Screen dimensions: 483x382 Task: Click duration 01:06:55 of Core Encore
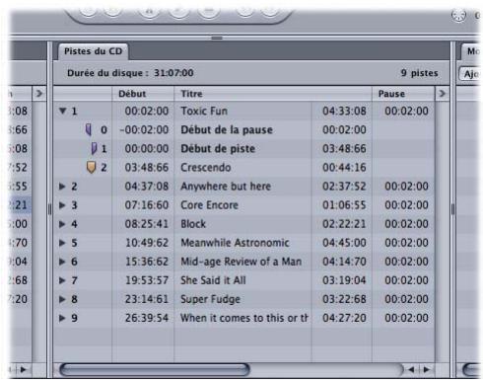point(344,205)
